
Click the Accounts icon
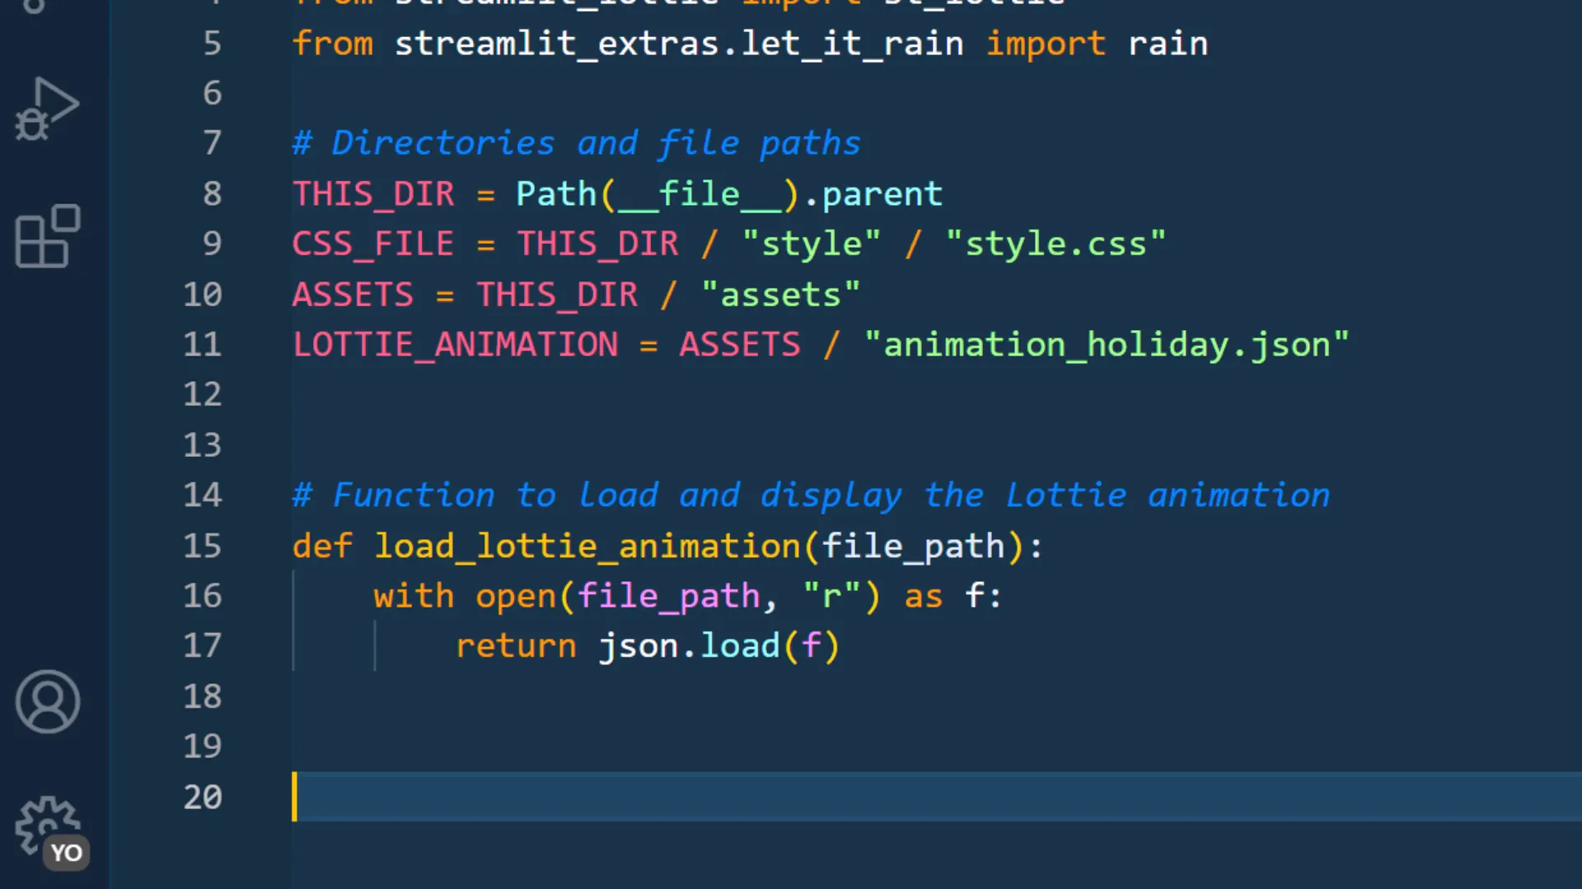tap(47, 701)
